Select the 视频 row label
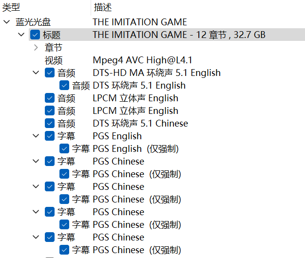Image resolution: width=305 pixels, height=258 pixels. pos(54,60)
